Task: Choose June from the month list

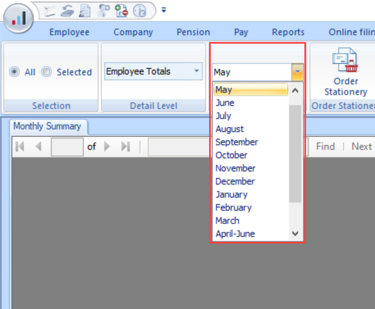Action: [251, 103]
